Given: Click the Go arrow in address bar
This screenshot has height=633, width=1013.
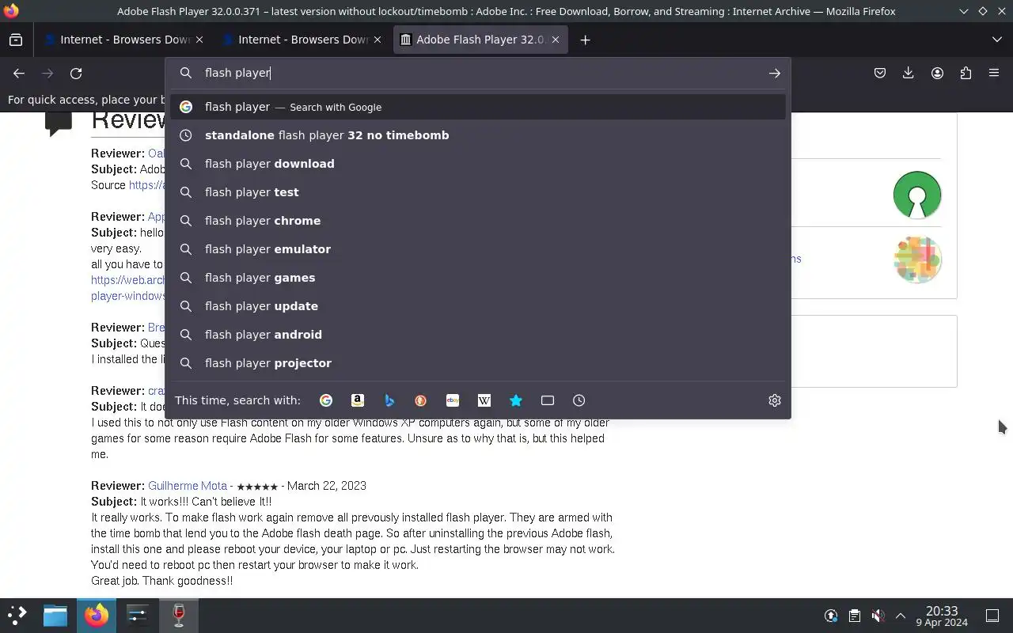Looking at the screenshot, I should coord(775,73).
